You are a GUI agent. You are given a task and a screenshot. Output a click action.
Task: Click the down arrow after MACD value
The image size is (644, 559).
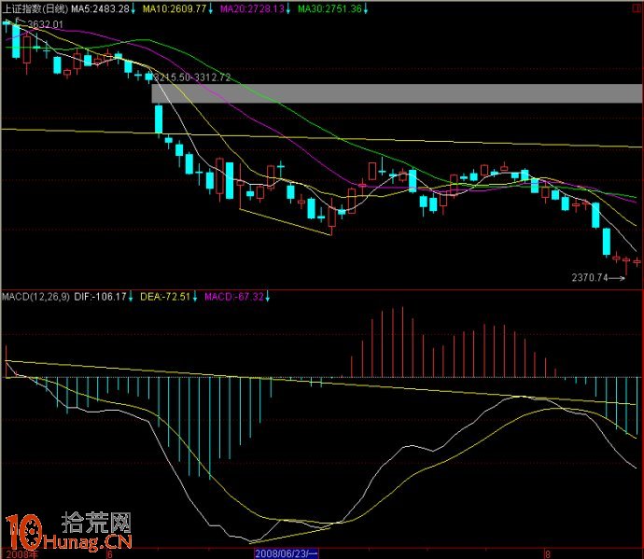(267, 297)
